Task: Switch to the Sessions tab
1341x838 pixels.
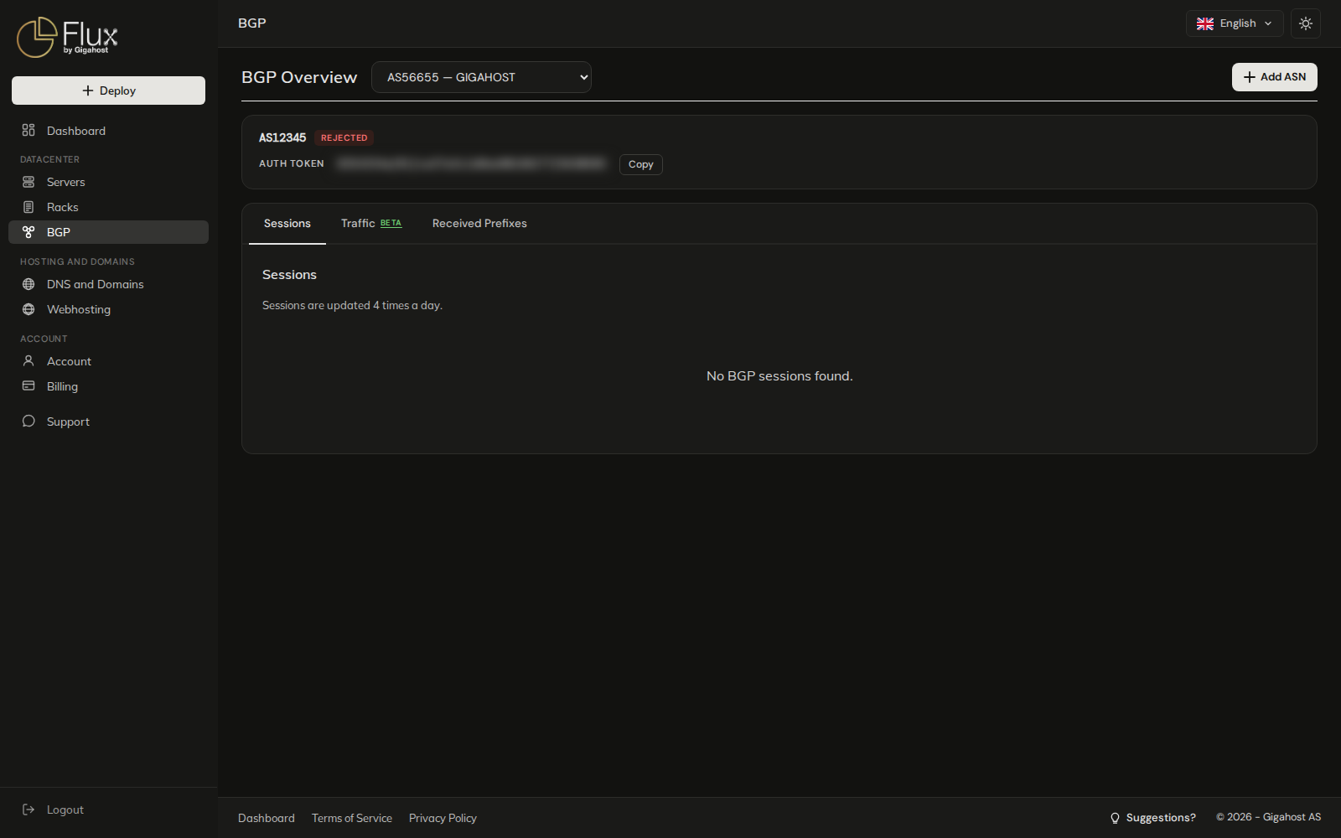Action: 287,224
